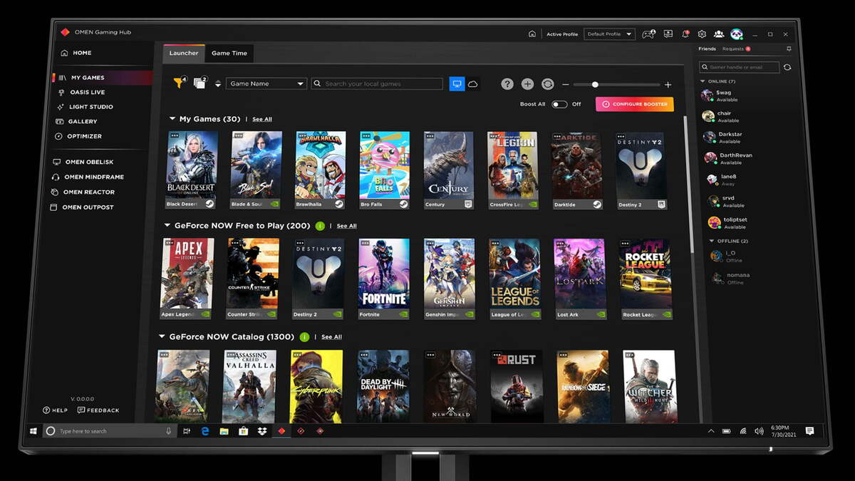The height and width of the screenshot is (481, 855).
Task: Open Task View in the taskbar
Action: (186, 431)
